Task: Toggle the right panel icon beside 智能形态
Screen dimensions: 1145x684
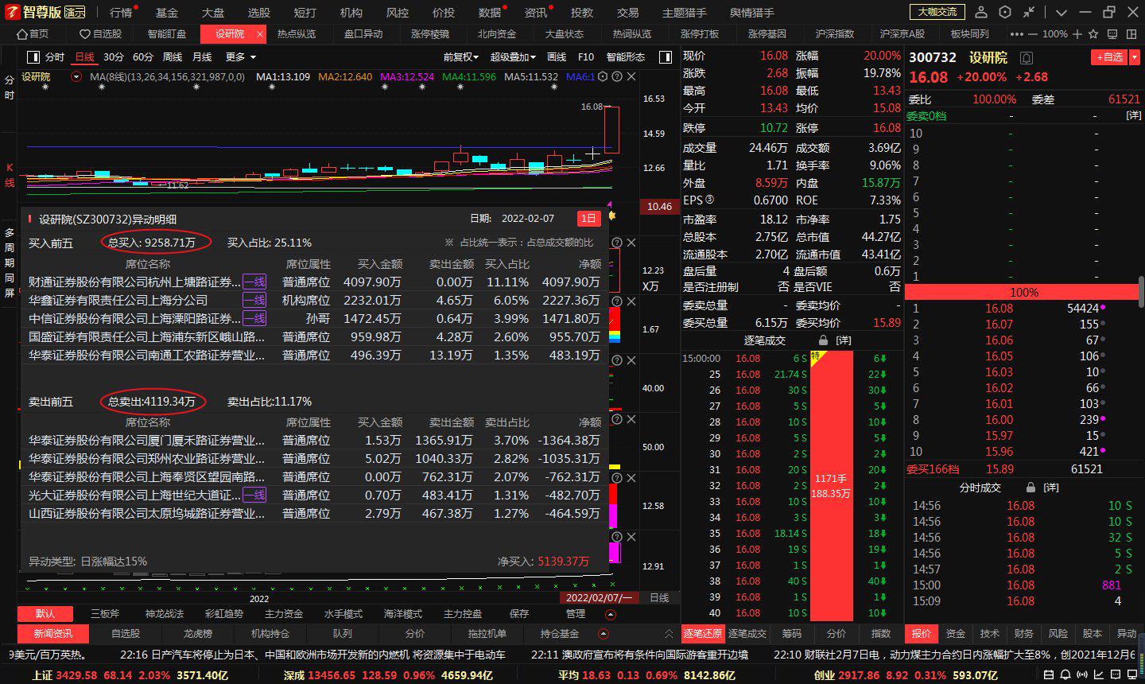Action: coord(666,57)
